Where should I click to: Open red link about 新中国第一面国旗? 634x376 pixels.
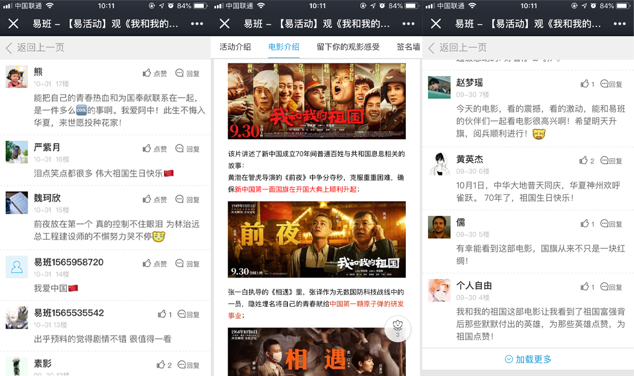coord(296,189)
